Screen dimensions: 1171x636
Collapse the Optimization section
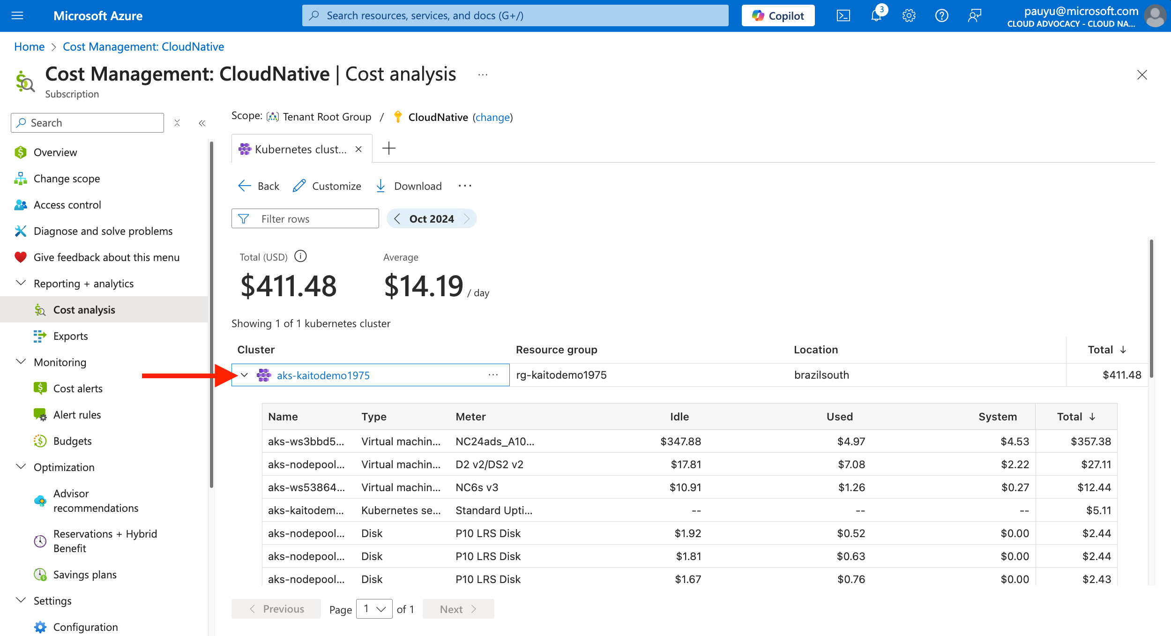pos(21,467)
